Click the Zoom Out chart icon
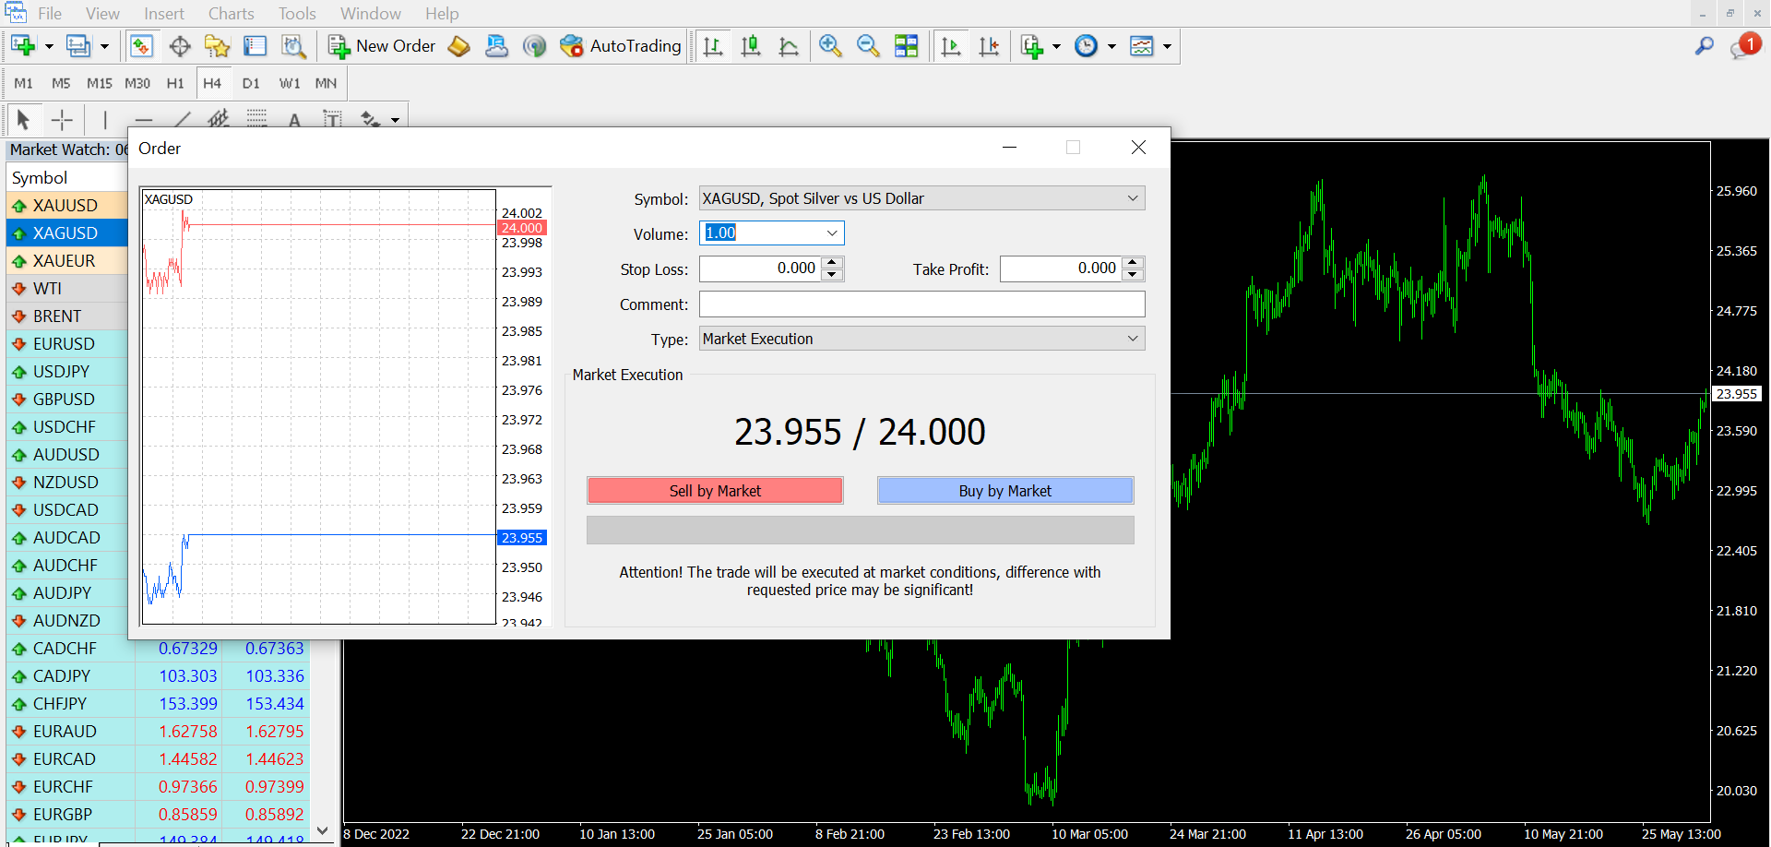 pyautogui.click(x=868, y=46)
